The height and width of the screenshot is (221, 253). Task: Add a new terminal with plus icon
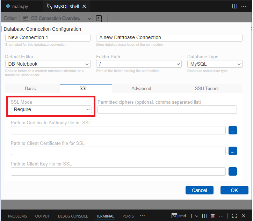click(191, 216)
